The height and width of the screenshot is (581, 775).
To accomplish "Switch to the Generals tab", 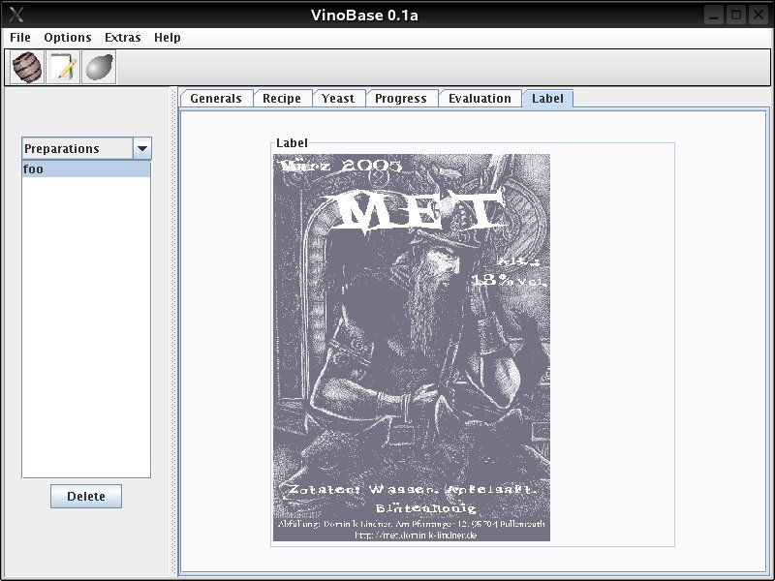I will 216,99.
